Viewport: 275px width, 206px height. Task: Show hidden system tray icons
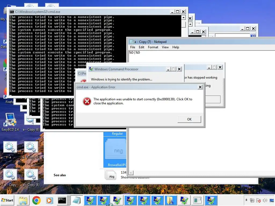[246, 200]
